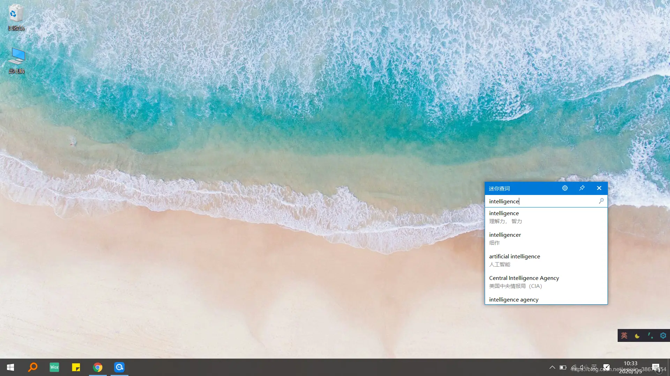The width and height of the screenshot is (670, 376).
Task: Open the Windows Start menu
Action: 10,367
